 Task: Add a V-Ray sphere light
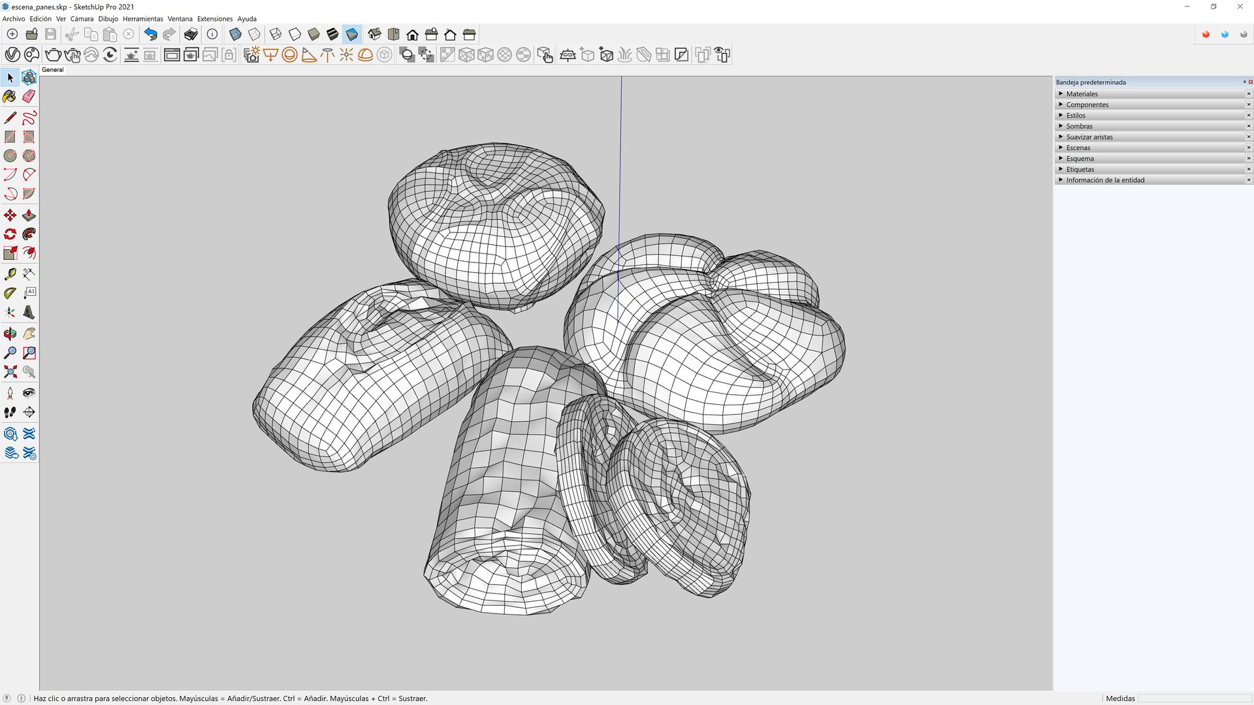coord(290,55)
